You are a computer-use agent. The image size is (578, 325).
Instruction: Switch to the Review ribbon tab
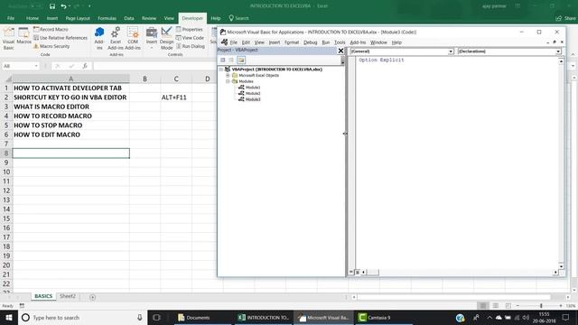pos(149,18)
